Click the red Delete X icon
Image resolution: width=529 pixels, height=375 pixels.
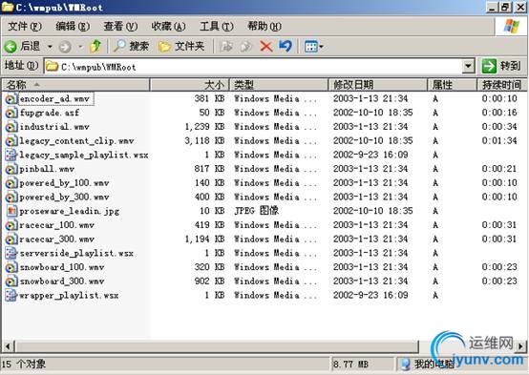pos(266,46)
